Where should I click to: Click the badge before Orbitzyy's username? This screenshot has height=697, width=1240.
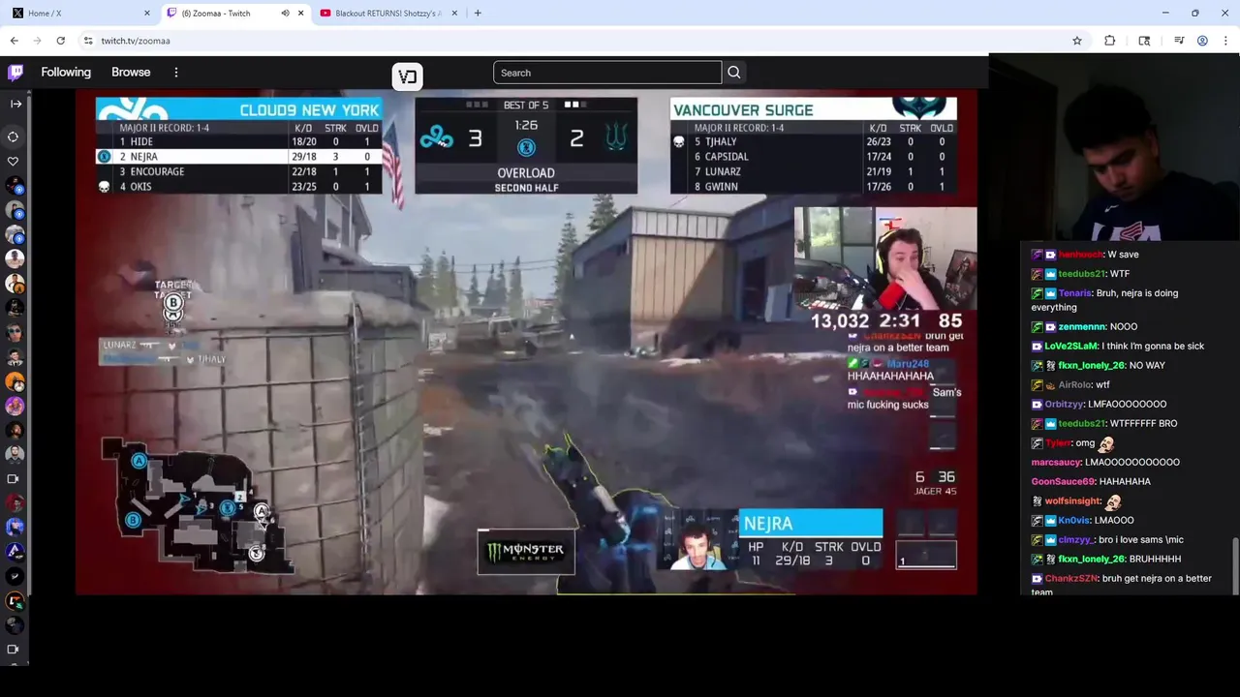point(1037,405)
